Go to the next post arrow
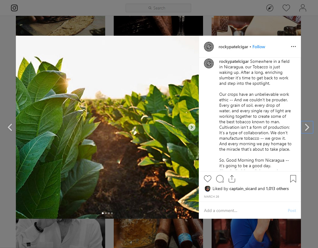Viewport: 318px width, 248px height. click(x=307, y=127)
